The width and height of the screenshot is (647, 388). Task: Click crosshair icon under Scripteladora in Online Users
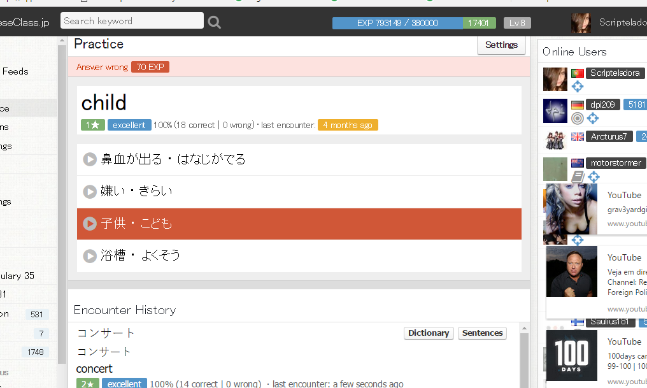tap(578, 87)
